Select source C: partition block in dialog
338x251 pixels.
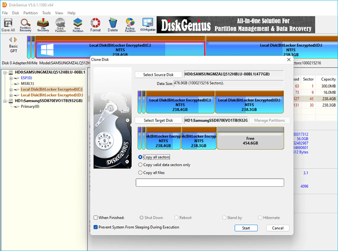point(180,102)
